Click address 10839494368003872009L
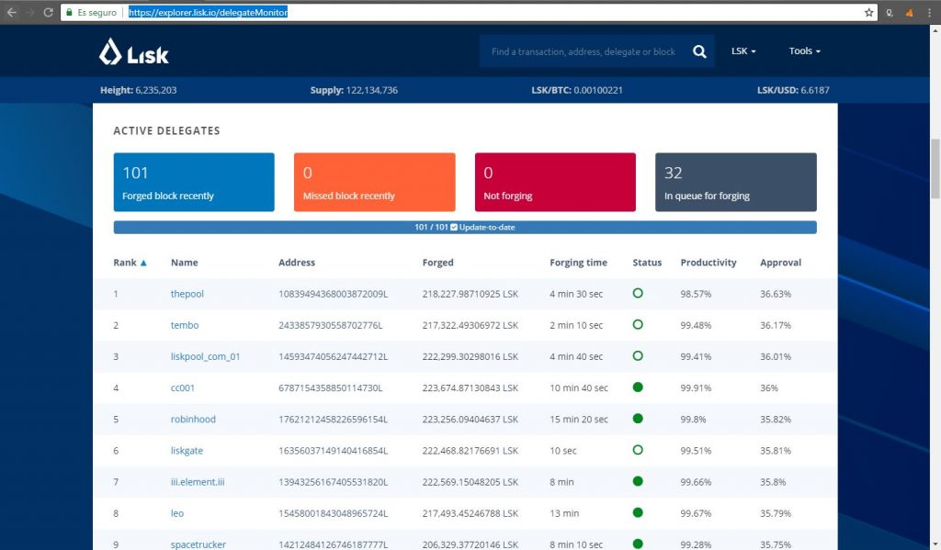This screenshot has height=550, width=941. pos(333,294)
